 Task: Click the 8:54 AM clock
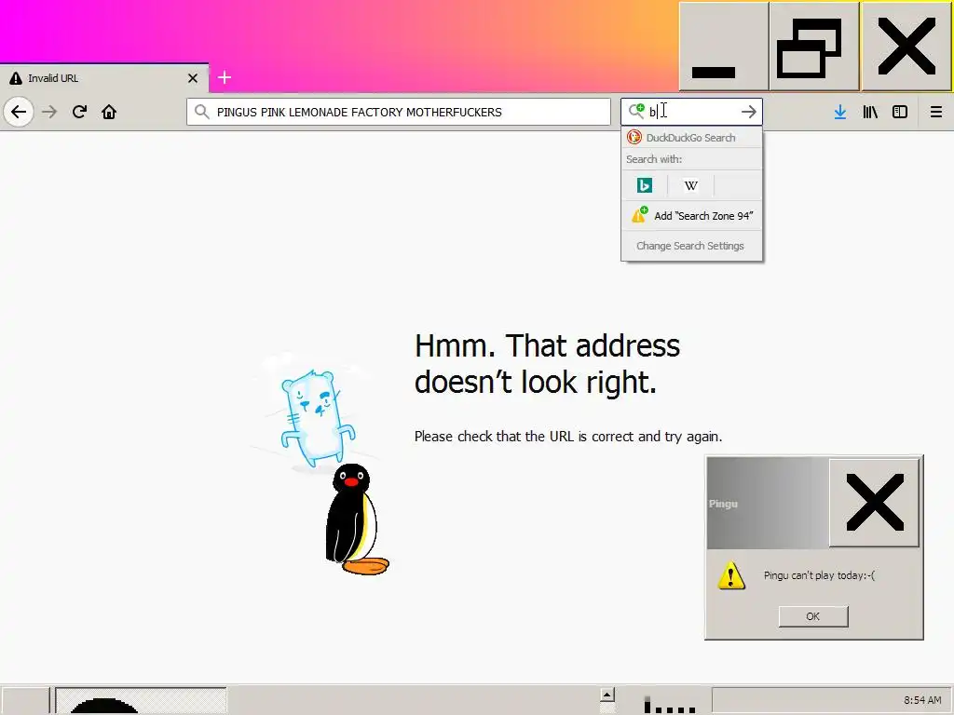coord(922,700)
